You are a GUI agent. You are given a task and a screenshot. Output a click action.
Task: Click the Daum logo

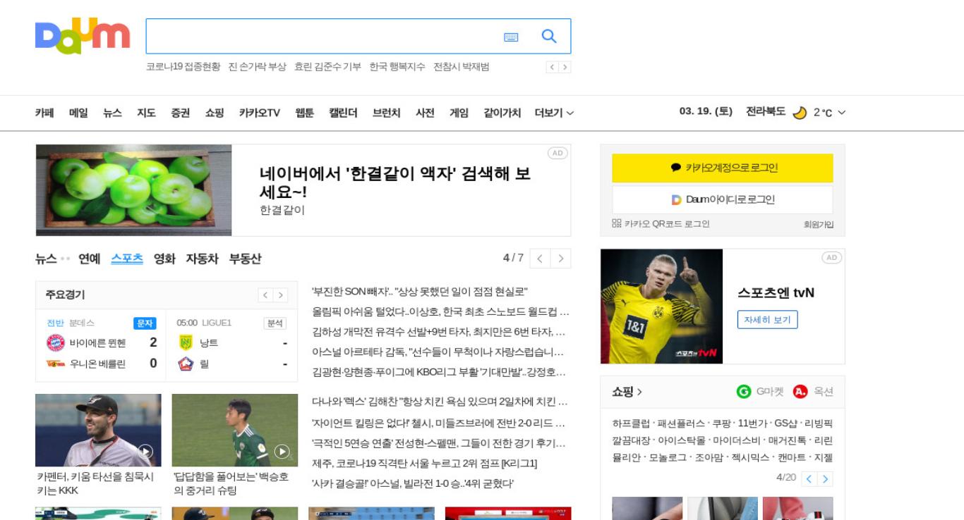83,35
